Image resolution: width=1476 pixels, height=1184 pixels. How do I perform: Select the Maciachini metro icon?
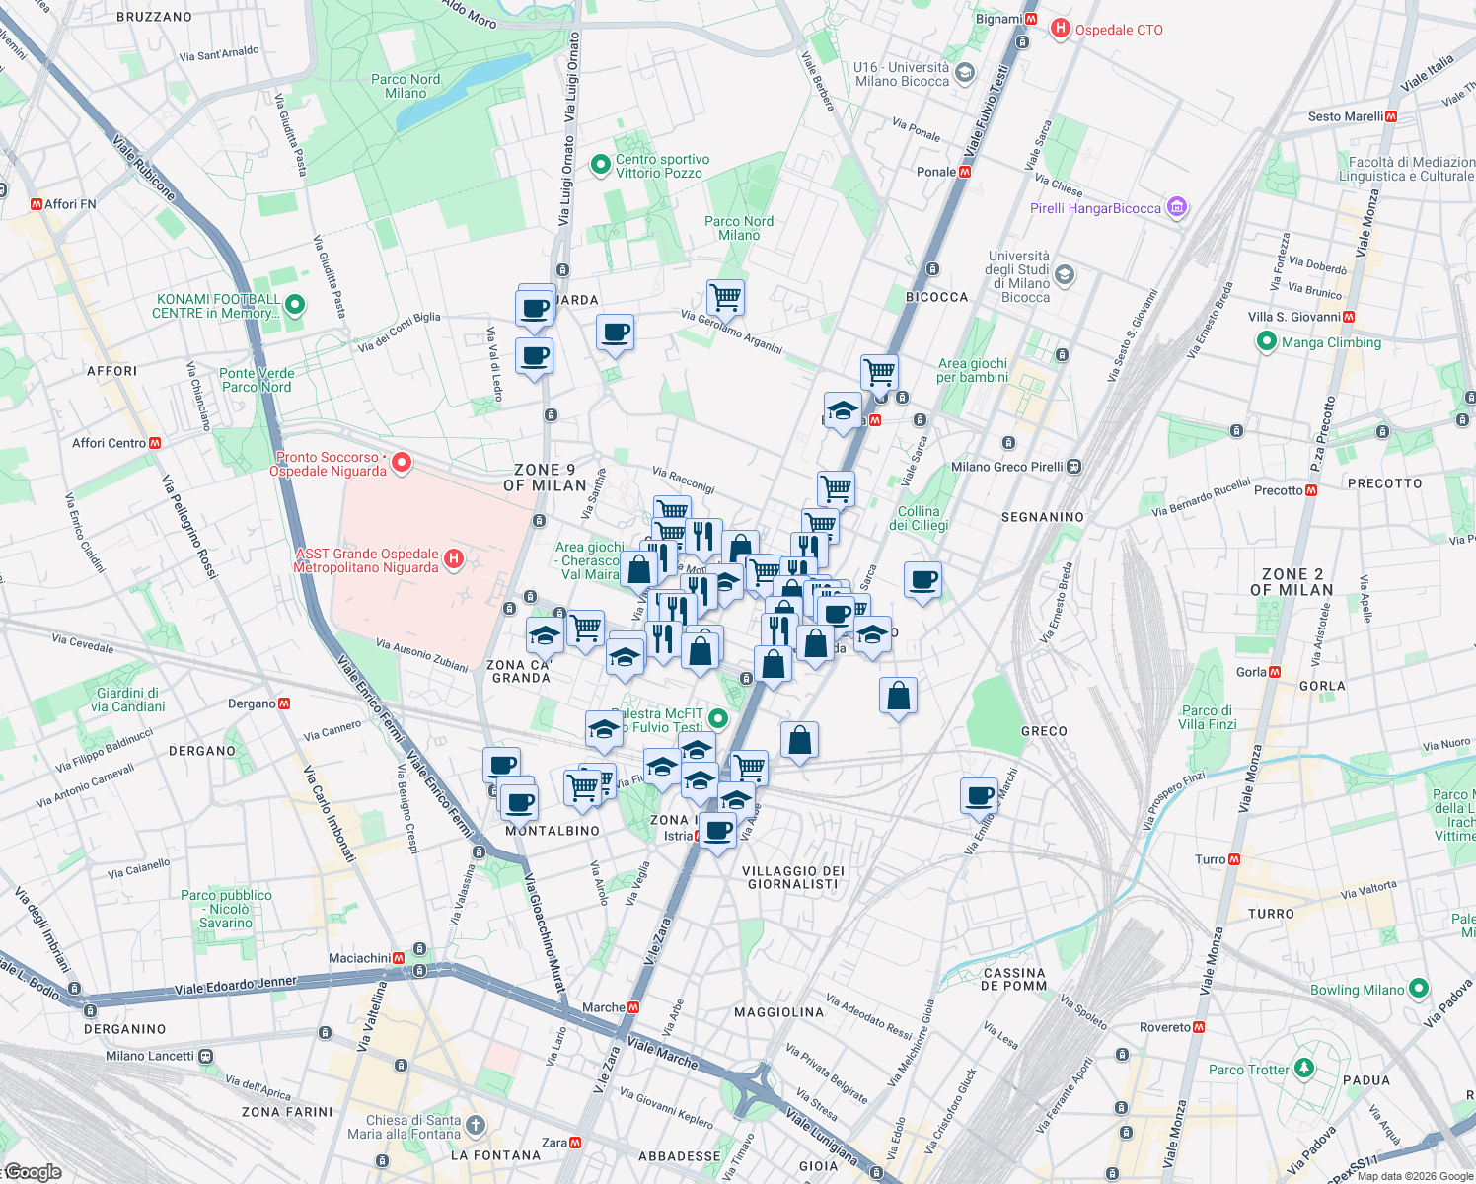coord(398,956)
